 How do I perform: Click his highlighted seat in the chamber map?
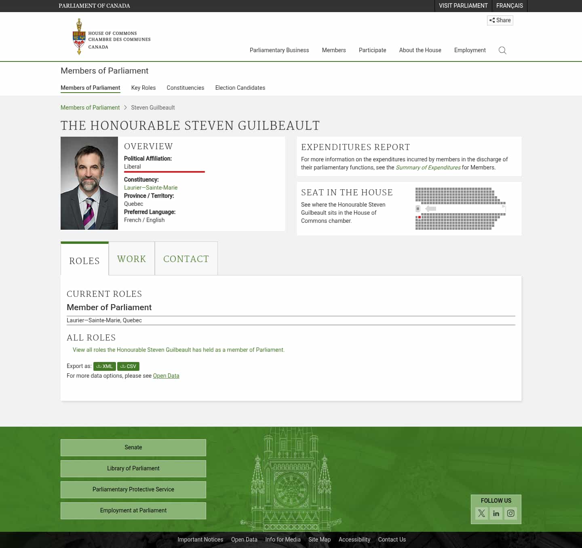(x=419, y=217)
